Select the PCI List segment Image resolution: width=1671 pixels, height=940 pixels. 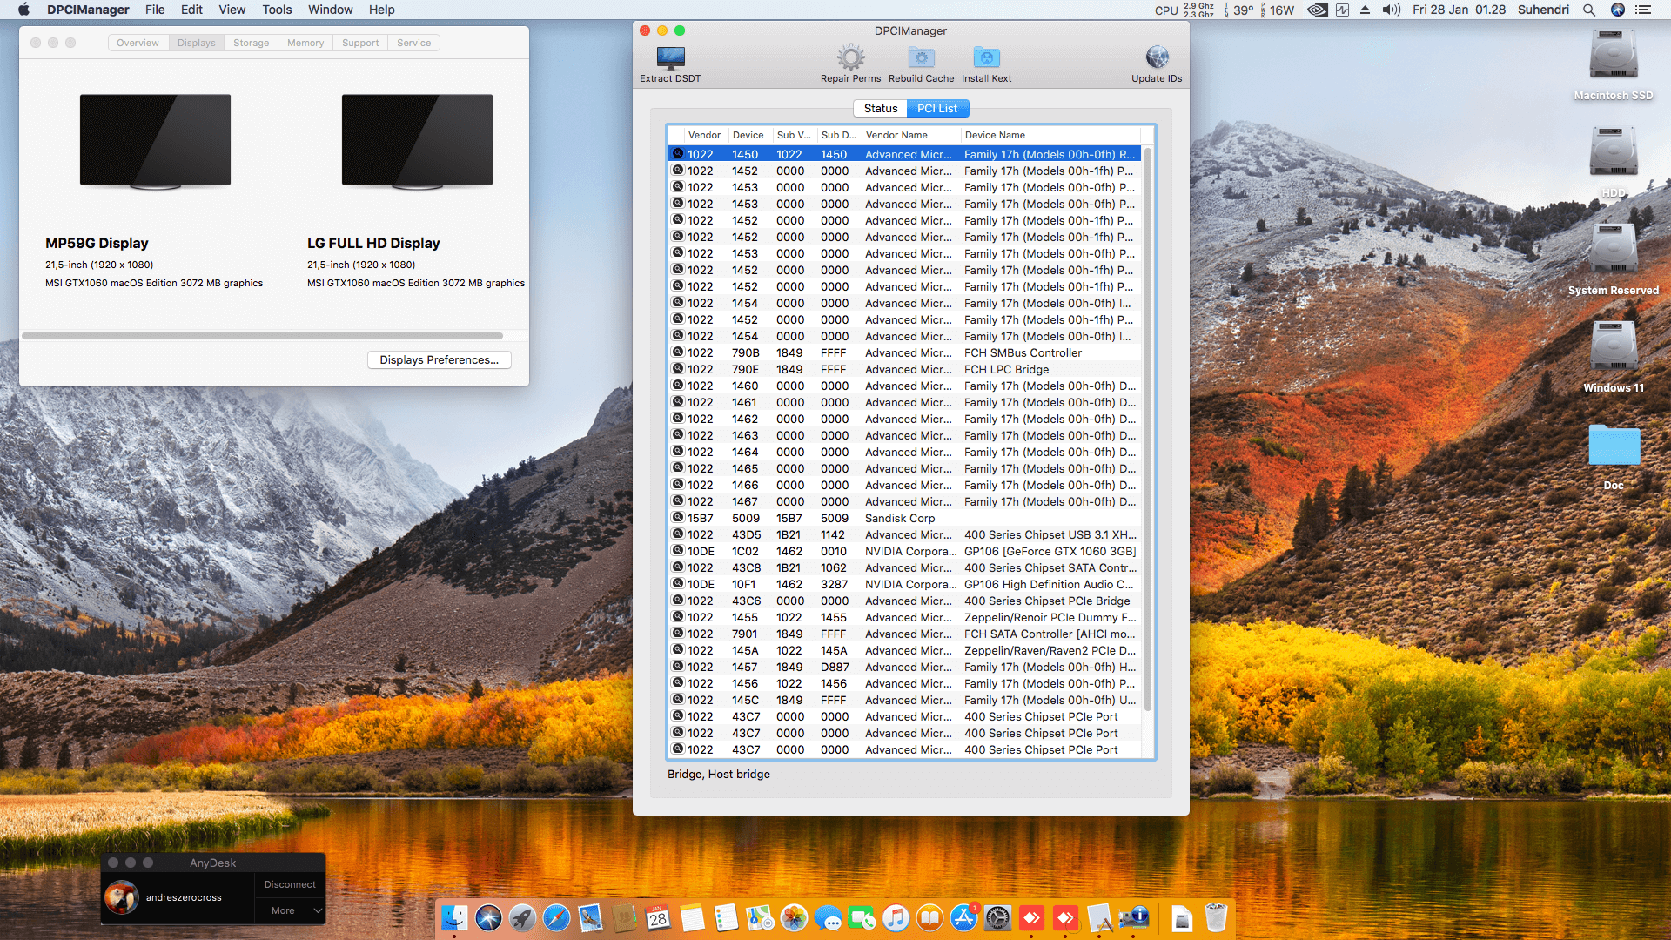click(937, 109)
